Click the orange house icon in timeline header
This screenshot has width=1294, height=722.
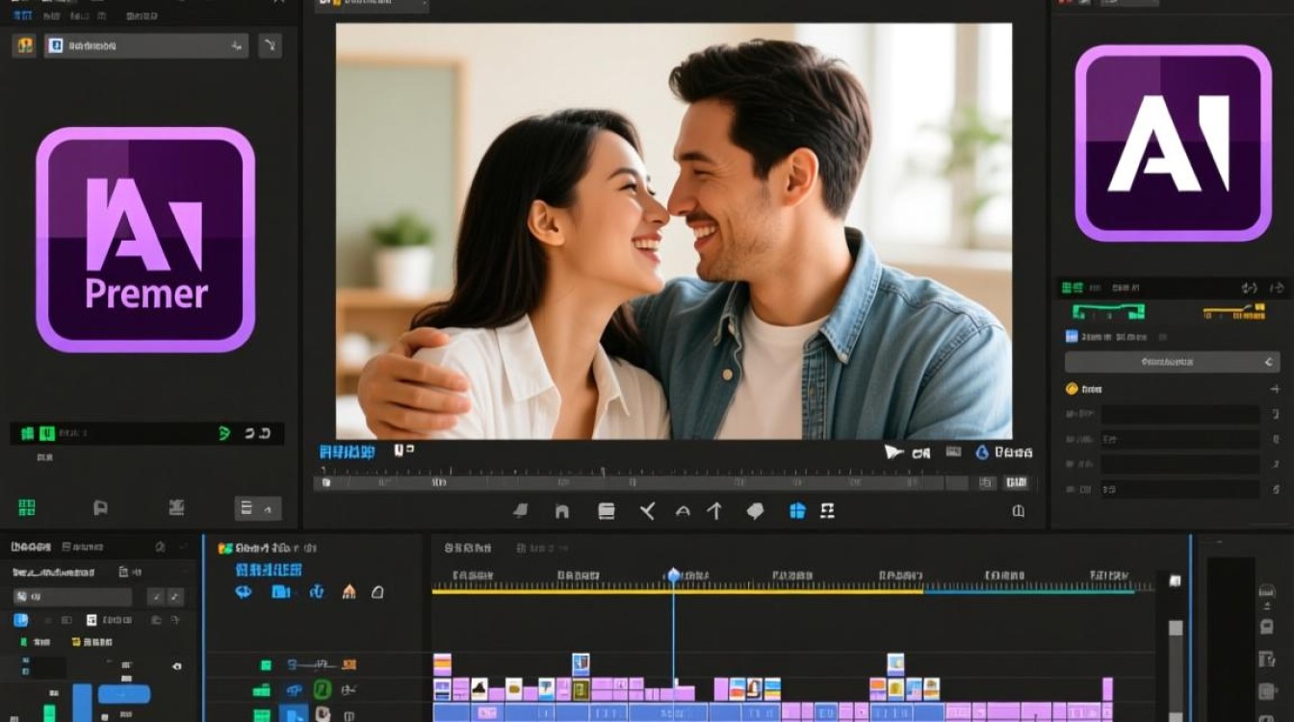point(349,591)
